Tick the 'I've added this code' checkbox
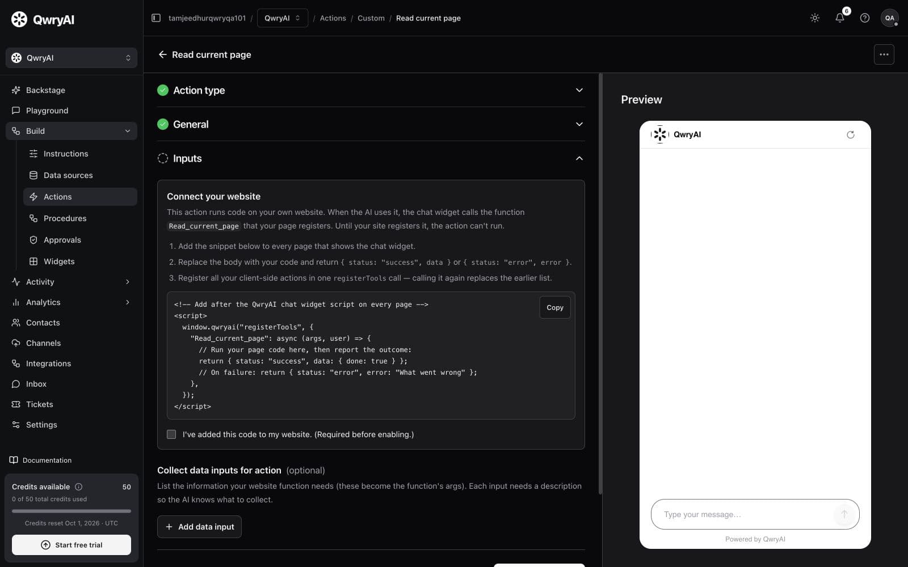The width and height of the screenshot is (908, 567). 171,434
